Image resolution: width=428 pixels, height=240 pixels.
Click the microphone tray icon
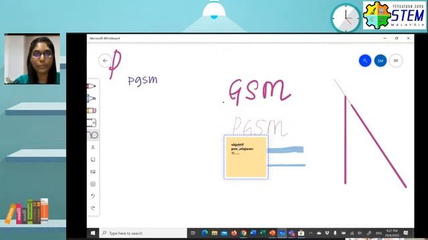coord(335,233)
